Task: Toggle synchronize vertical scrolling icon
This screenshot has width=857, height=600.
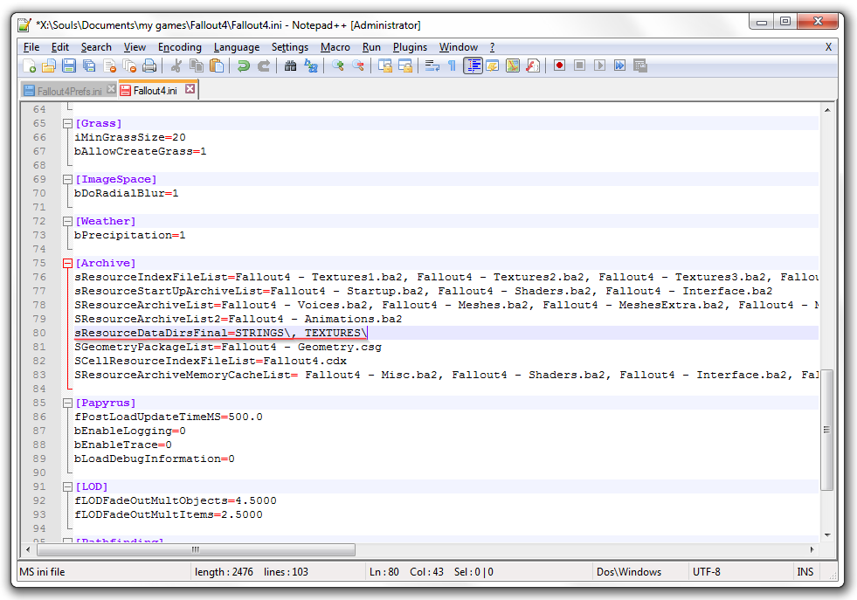Action: pyautogui.click(x=384, y=66)
